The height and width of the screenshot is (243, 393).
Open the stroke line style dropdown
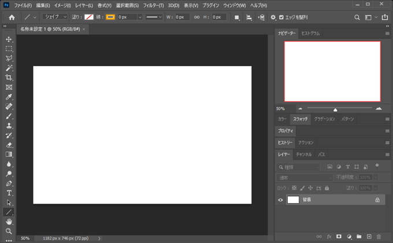[x=154, y=17]
